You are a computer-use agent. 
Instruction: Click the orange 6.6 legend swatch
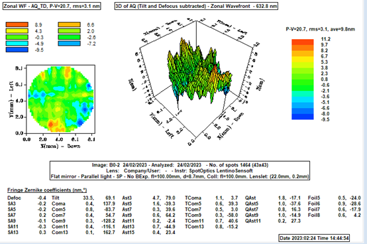tap(70, 25)
